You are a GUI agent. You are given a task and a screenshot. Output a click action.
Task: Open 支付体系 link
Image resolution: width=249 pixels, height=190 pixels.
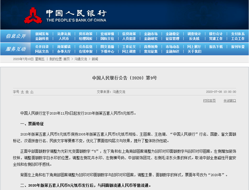pyautogui.click(x=238, y=34)
